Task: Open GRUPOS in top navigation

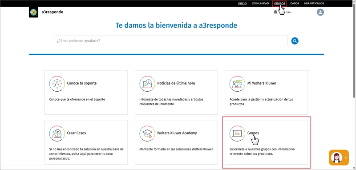Action: tap(279, 4)
